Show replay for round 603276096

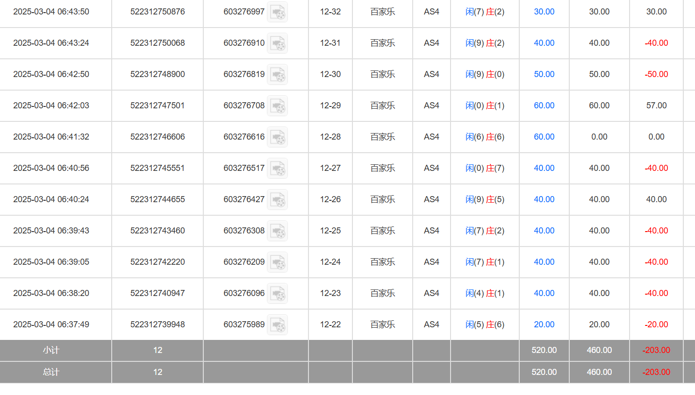tap(278, 294)
